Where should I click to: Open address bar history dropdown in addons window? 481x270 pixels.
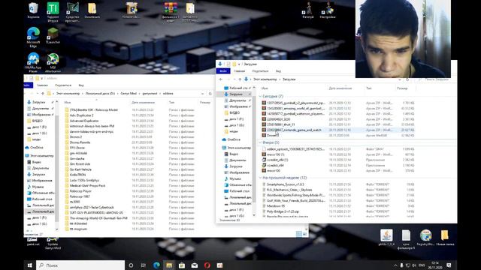click(x=202, y=93)
